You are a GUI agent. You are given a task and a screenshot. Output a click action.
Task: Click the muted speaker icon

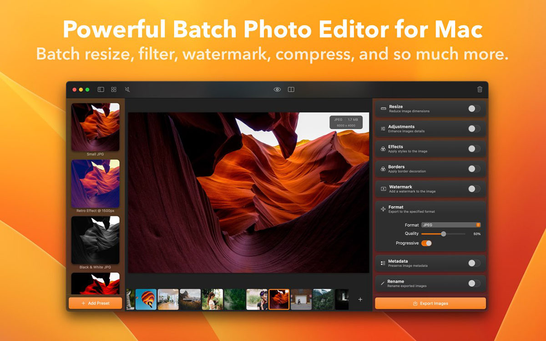click(127, 90)
